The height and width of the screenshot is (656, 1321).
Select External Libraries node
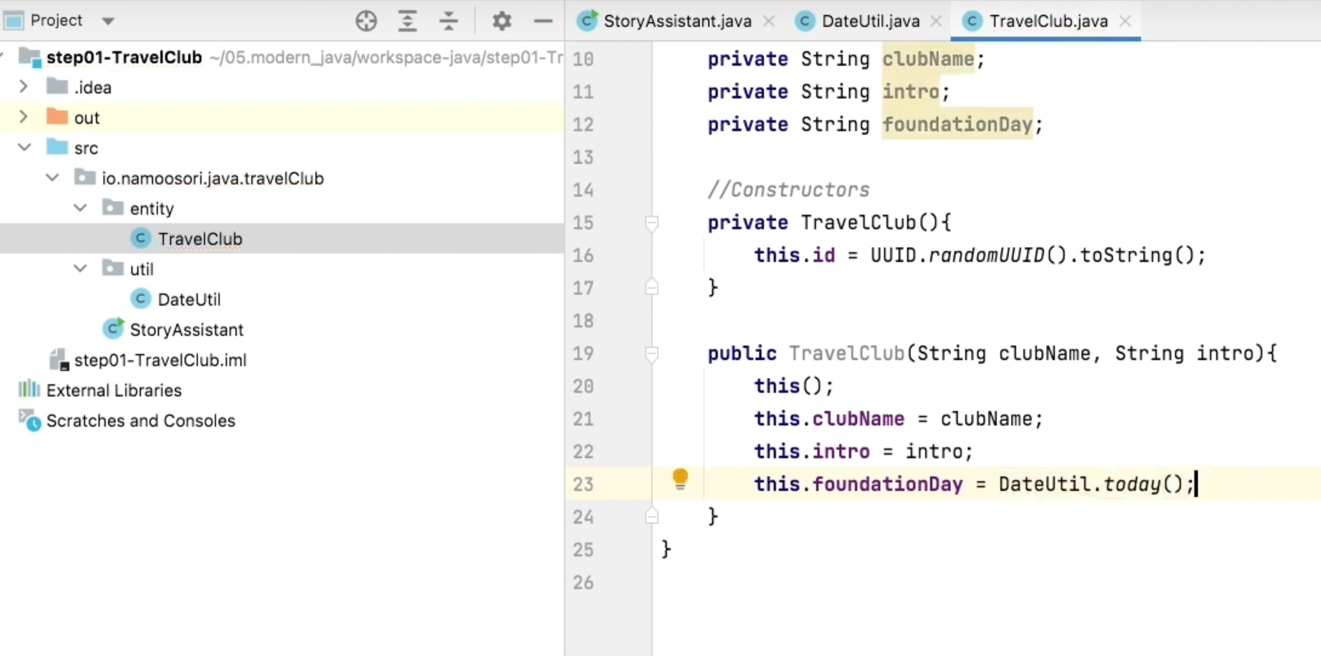coord(114,390)
